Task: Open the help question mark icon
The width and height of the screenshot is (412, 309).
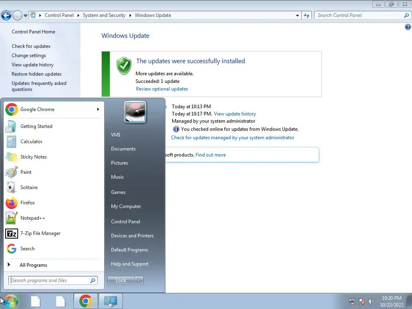Action: (408, 27)
